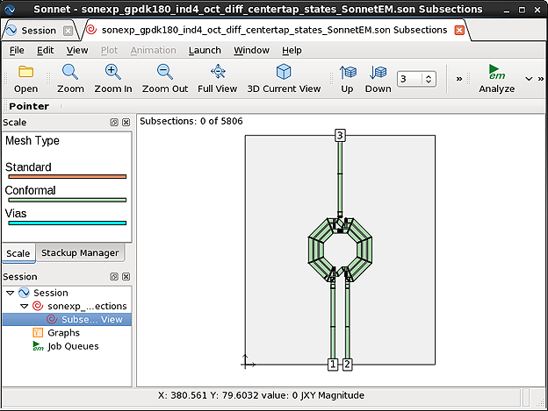Collapse the Session tree node

(x=11, y=293)
